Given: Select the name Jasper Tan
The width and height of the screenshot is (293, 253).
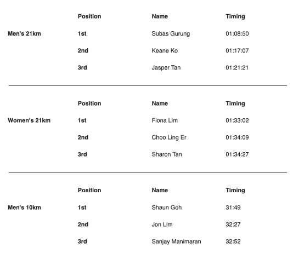Looking at the screenshot, I should pos(166,68).
